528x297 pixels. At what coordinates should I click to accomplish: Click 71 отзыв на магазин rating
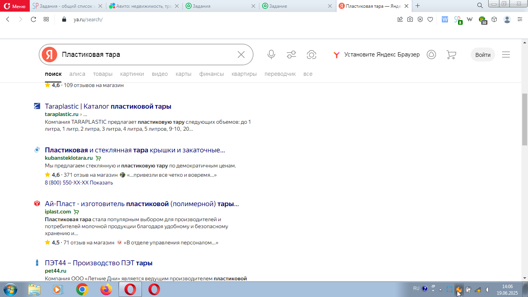tap(89, 242)
